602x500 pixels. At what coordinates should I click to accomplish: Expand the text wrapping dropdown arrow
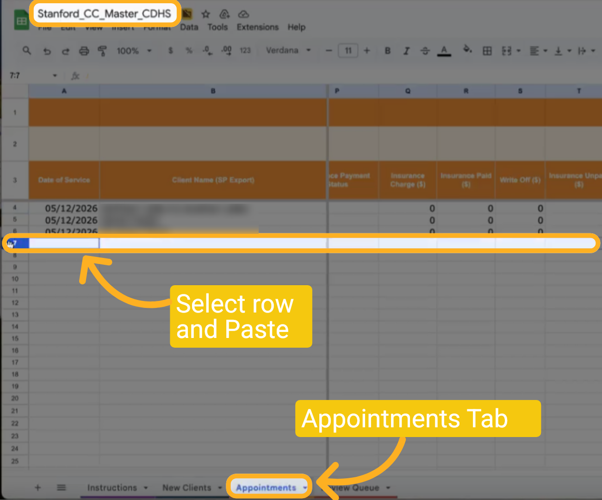(x=593, y=51)
